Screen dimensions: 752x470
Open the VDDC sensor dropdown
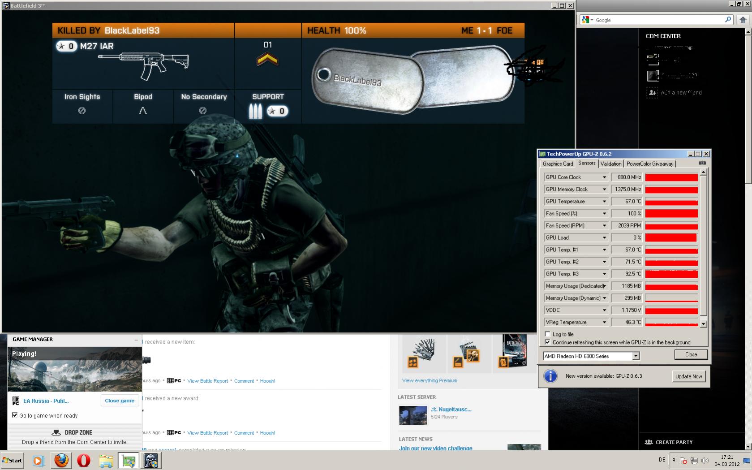[x=604, y=310]
